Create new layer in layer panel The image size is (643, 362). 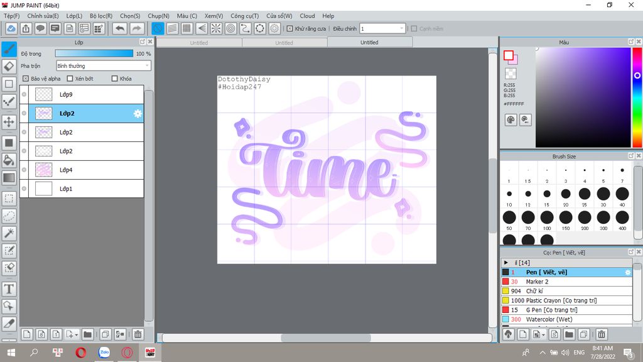(x=26, y=334)
